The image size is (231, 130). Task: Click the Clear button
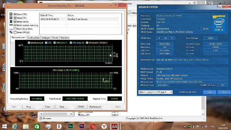coord(47,107)
